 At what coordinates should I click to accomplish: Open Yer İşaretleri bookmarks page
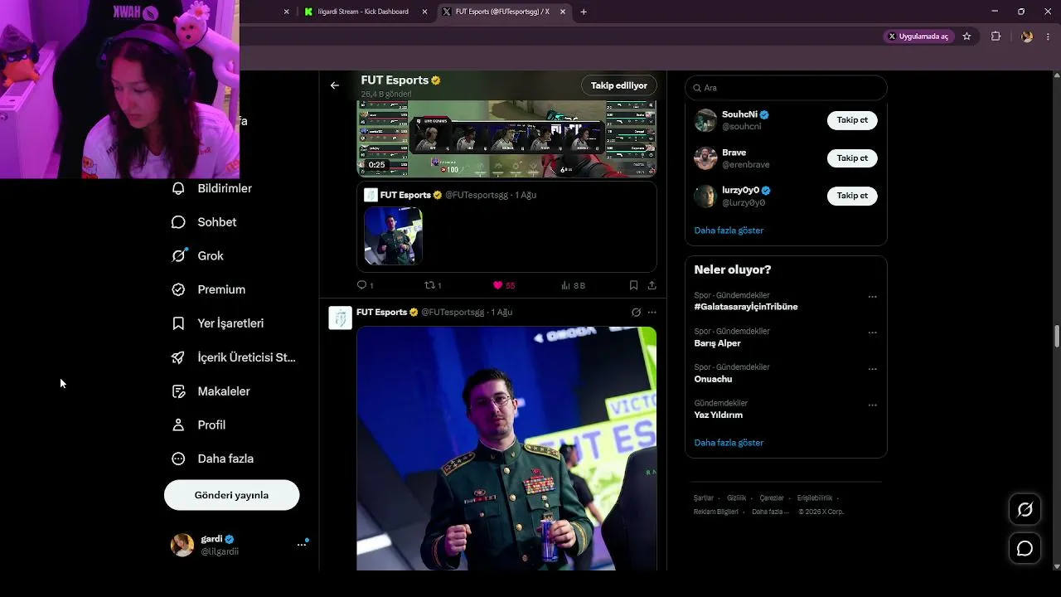[218, 323]
